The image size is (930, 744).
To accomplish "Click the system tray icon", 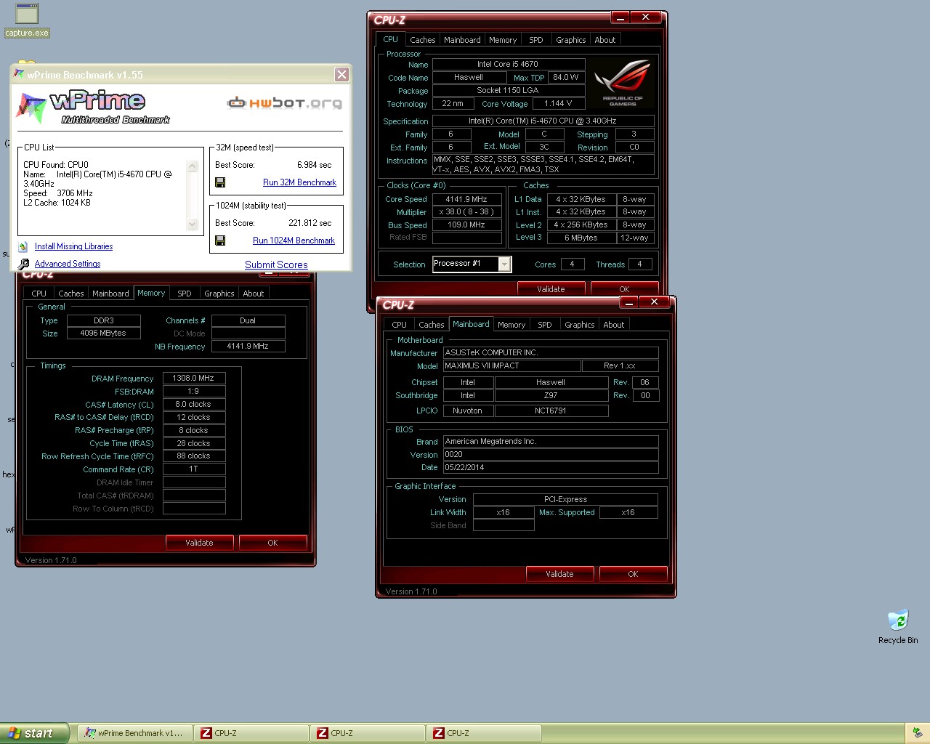I will [x=918, y=733].
